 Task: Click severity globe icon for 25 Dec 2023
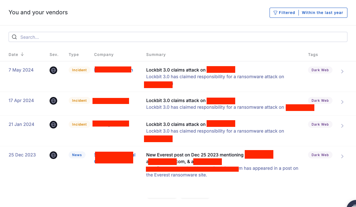pyautogui.click(x=53, y=155)
